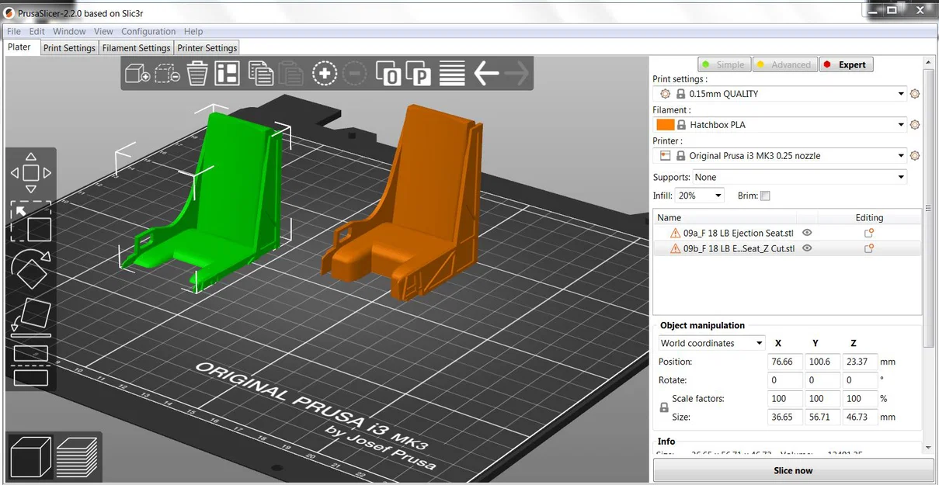Click the Undo left arrow icon
The image size is (939, 485).
click(x=486, y=74)
